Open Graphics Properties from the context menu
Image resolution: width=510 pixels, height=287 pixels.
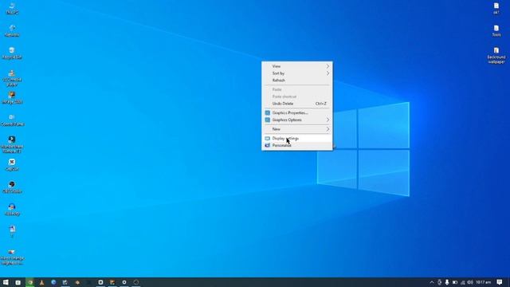coord(297,112)
